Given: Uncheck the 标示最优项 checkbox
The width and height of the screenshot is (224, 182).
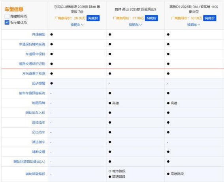Looking at the screenshot, I should pos(7,22).
